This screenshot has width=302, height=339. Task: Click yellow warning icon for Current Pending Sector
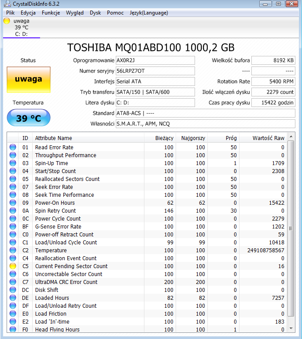click(x=13, y=266)
